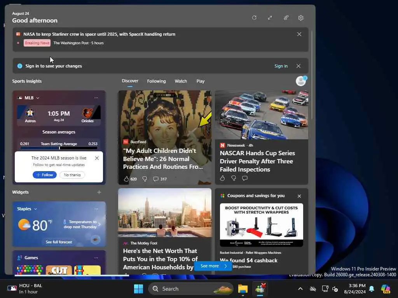
Task: Close the MLB season is live popup
Action: pos(97,158)
